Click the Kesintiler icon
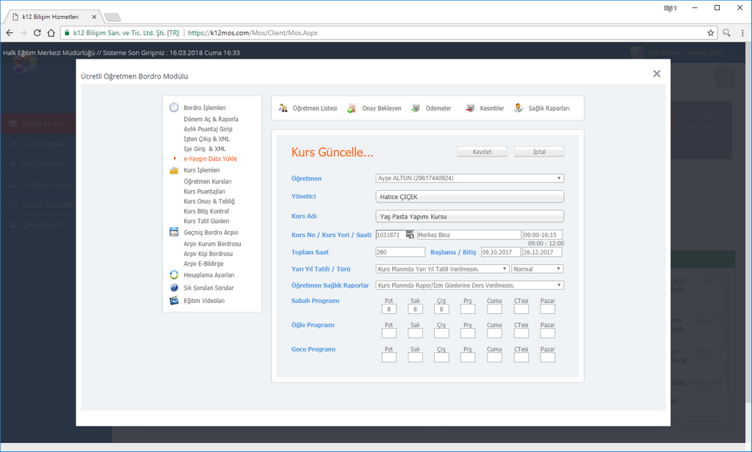 [470, 108]
